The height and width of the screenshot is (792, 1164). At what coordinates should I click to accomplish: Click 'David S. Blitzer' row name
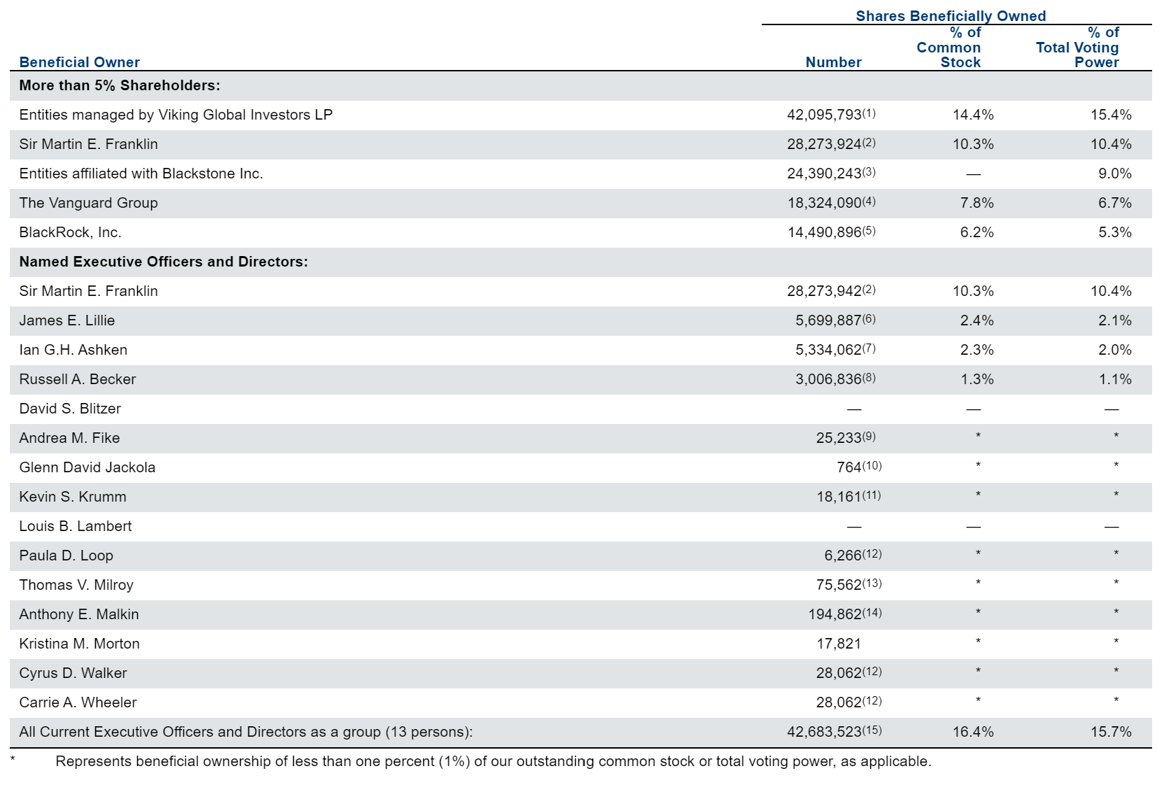tap(70, 409)
